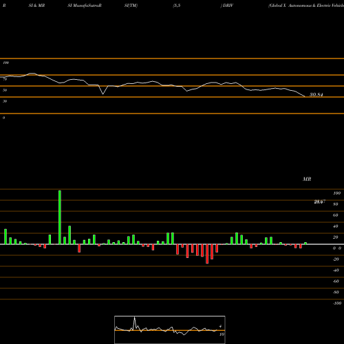Click the '-20' label on the MR axis

(x=336, y=259)
